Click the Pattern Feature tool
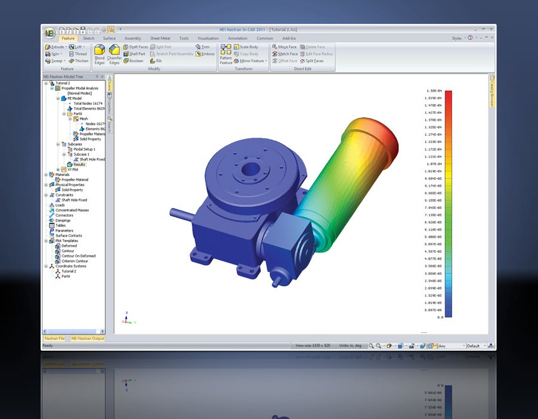The image size is (538, 419). tap(226, 54)
